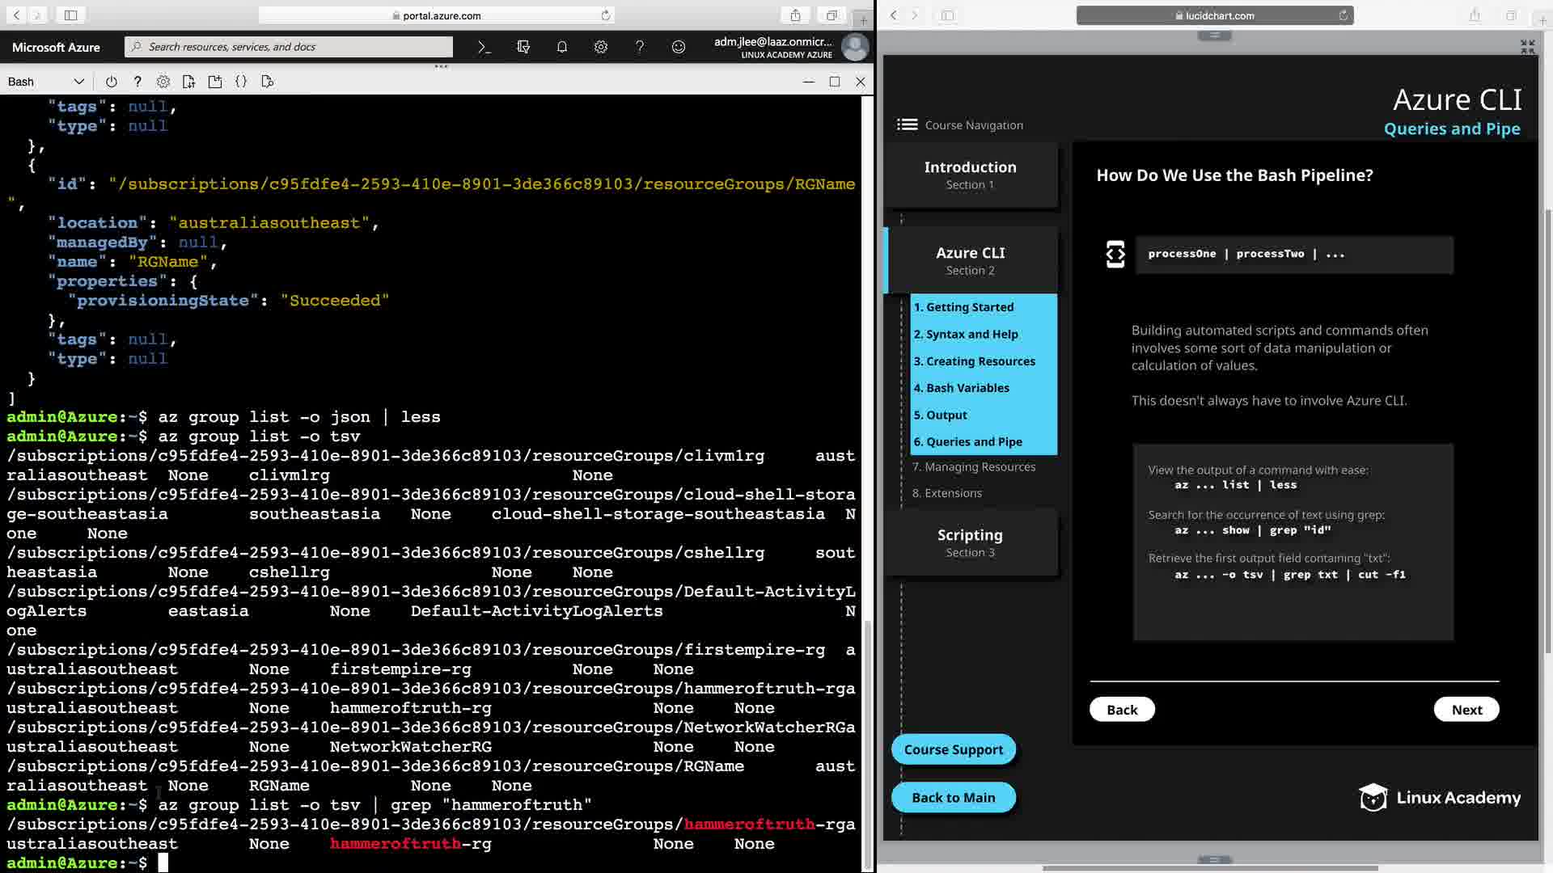Click the Cloud Shell settings gear

click(x=163, y=82)
